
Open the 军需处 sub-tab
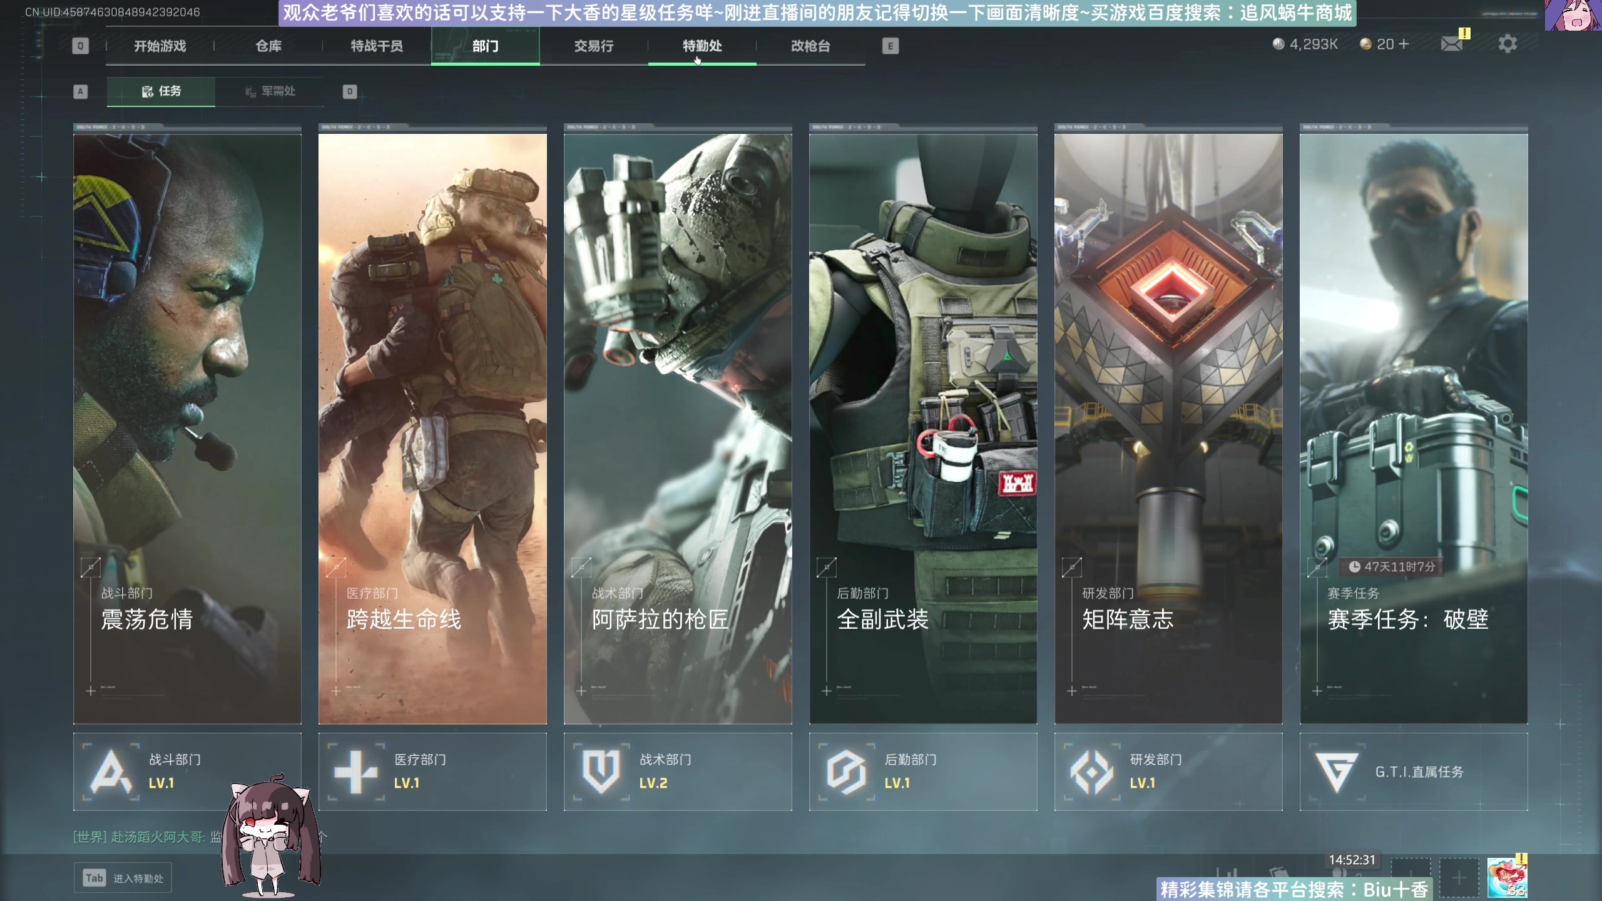pyautogui.click(x=270, y=91)
